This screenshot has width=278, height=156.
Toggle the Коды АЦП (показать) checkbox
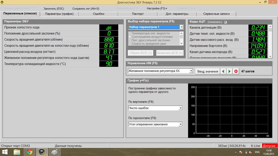[x=226, y=22]
